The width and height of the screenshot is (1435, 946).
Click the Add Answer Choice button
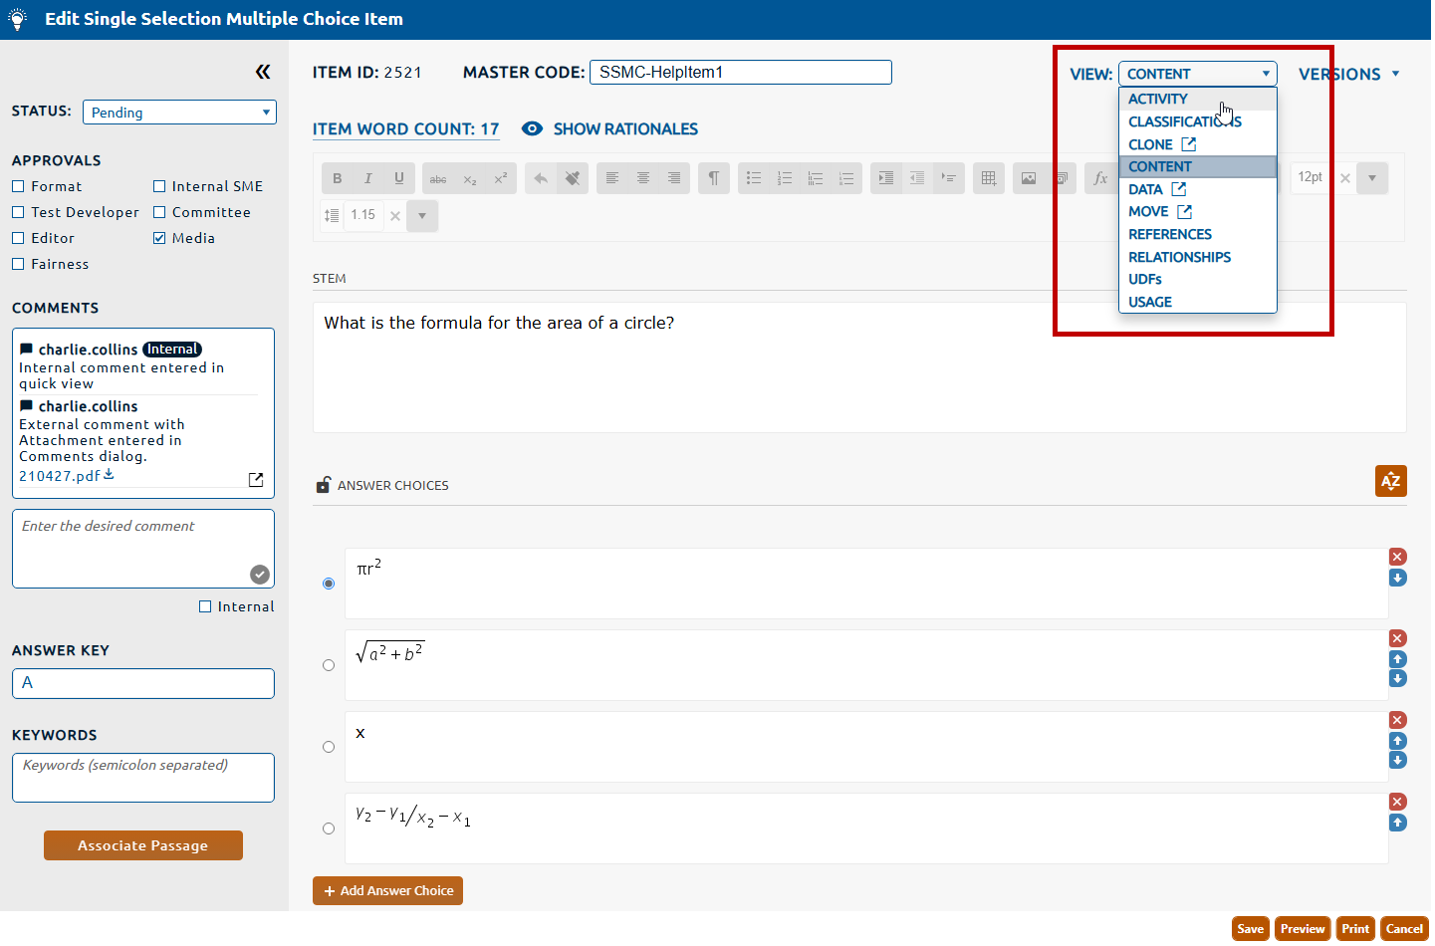[x=387, y=890]
